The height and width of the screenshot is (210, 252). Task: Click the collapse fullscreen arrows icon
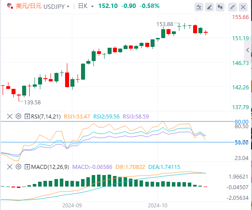233,7
